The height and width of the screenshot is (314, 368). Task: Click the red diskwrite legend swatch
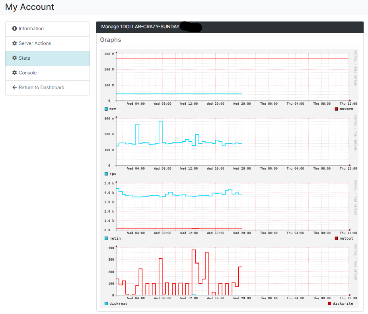click(329, 304)
